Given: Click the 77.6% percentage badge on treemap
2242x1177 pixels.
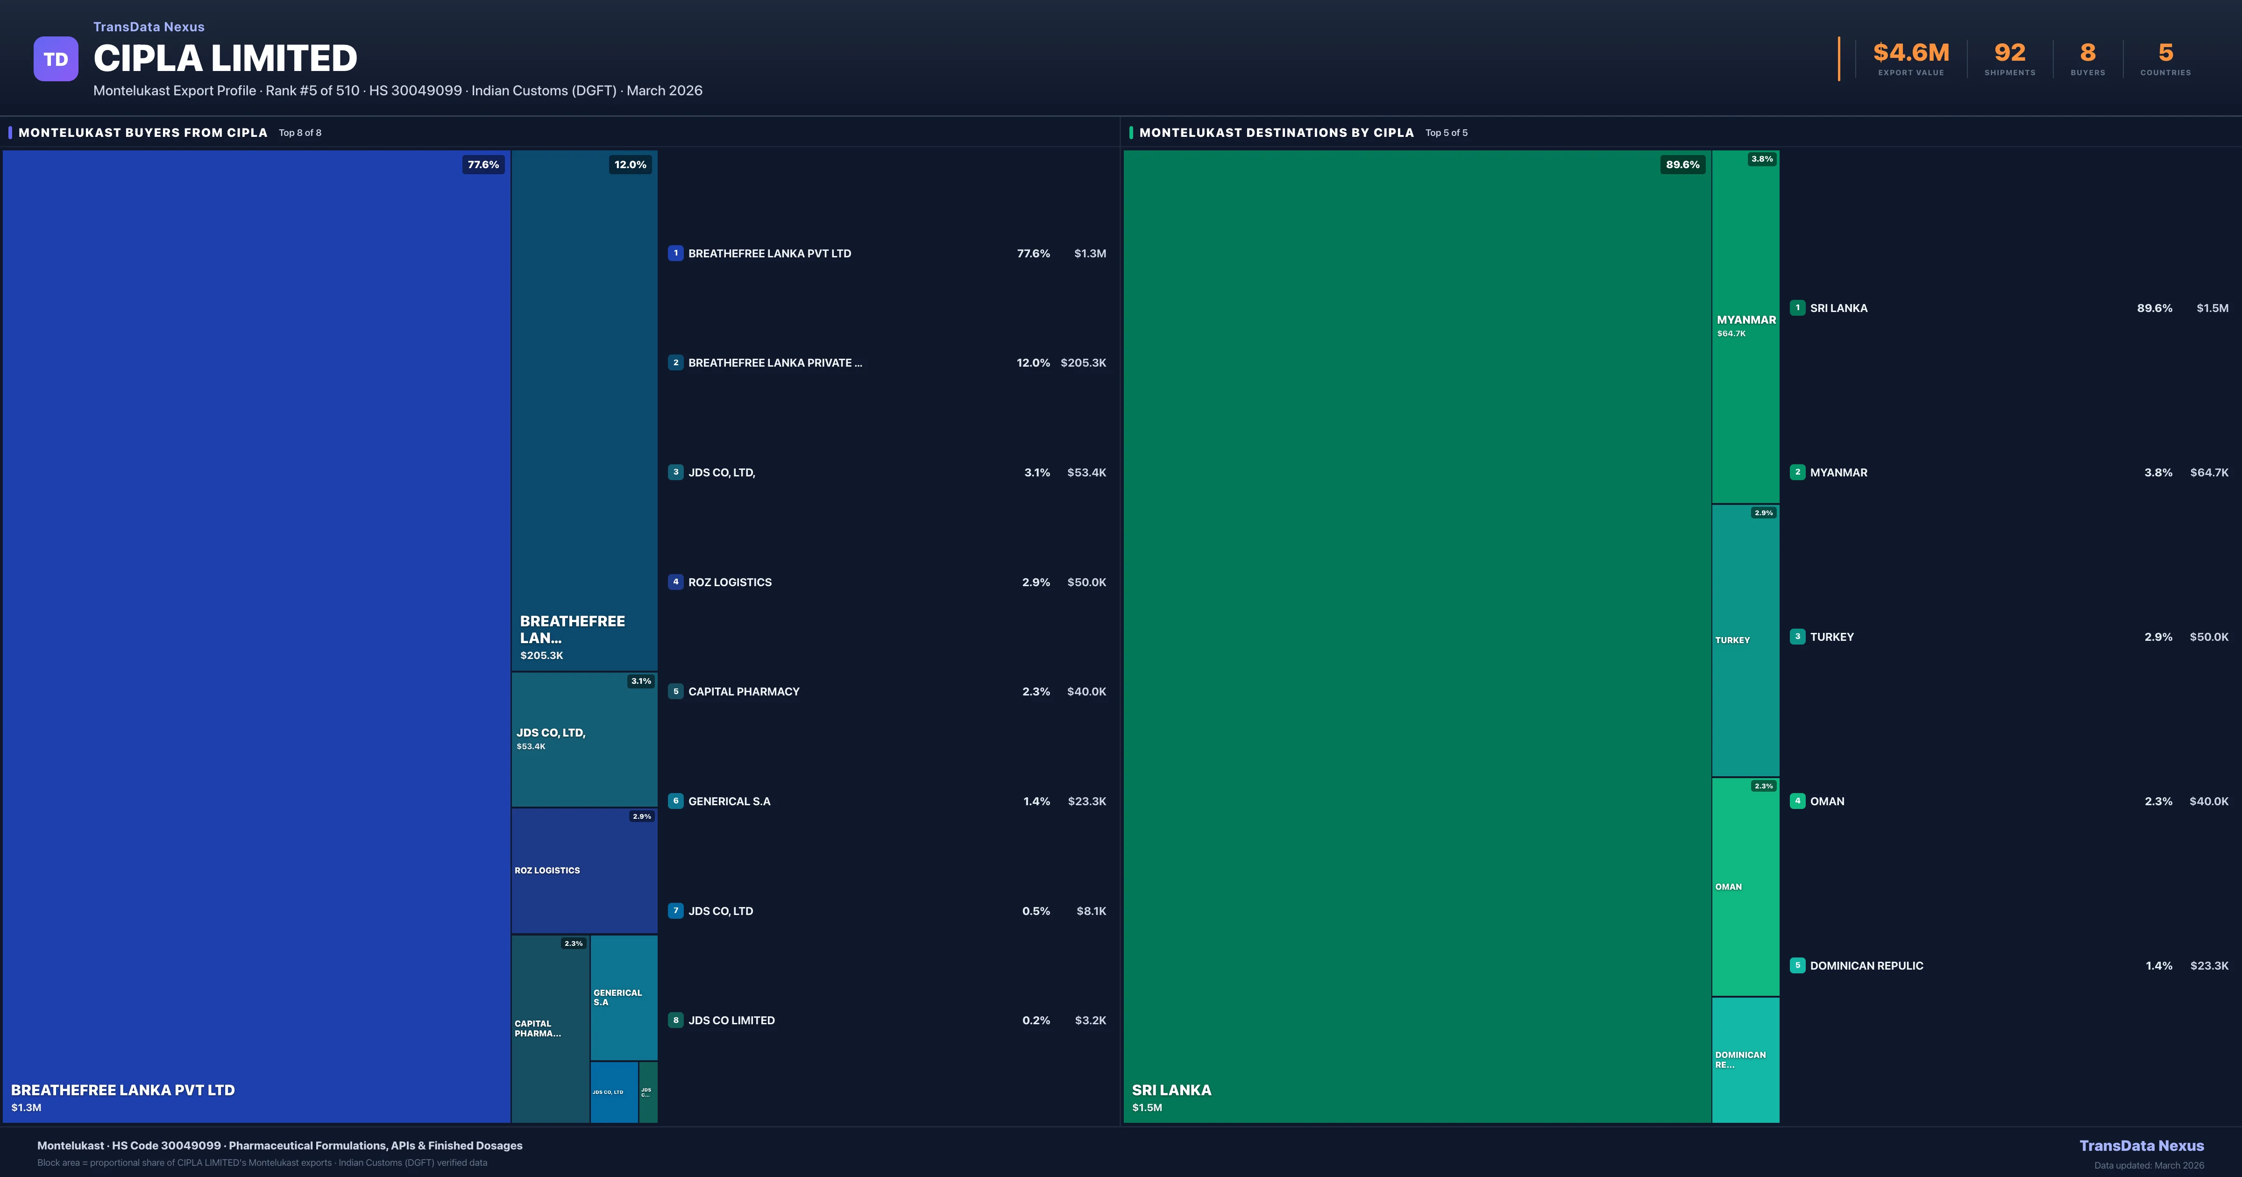Looking at the screenshot, I should tap(483, 164).
